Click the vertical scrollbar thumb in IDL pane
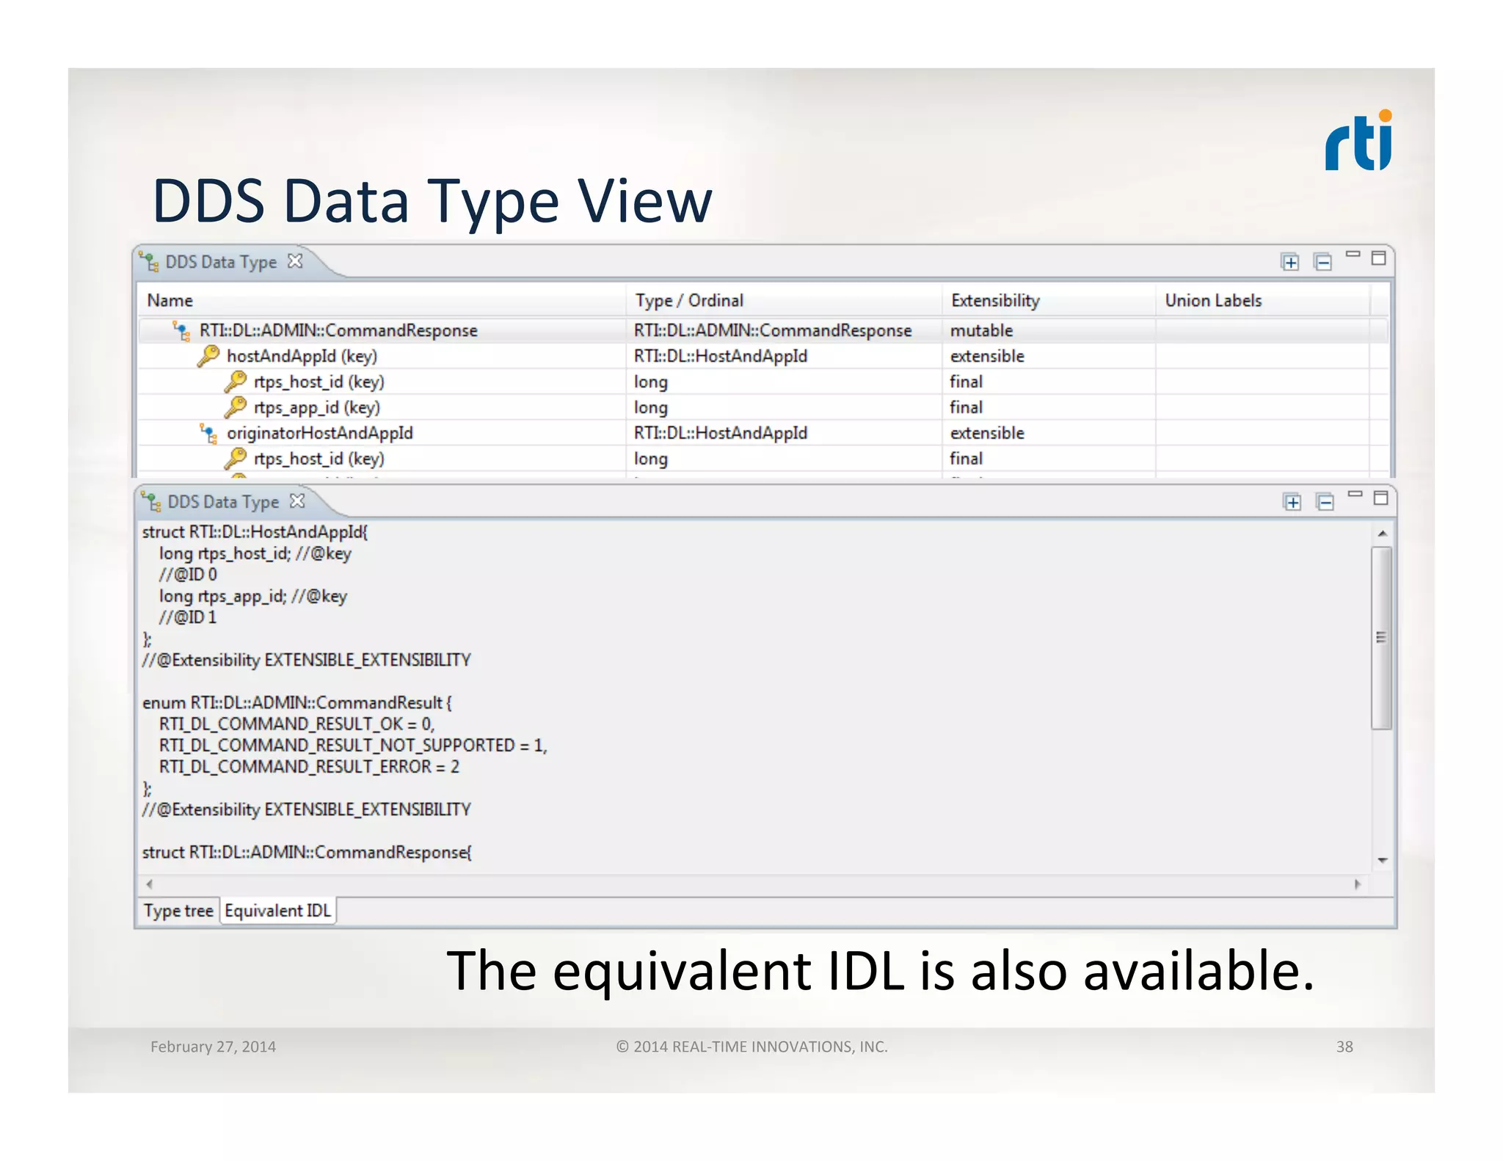Screen dimensions: 1503x1161 1382,637
